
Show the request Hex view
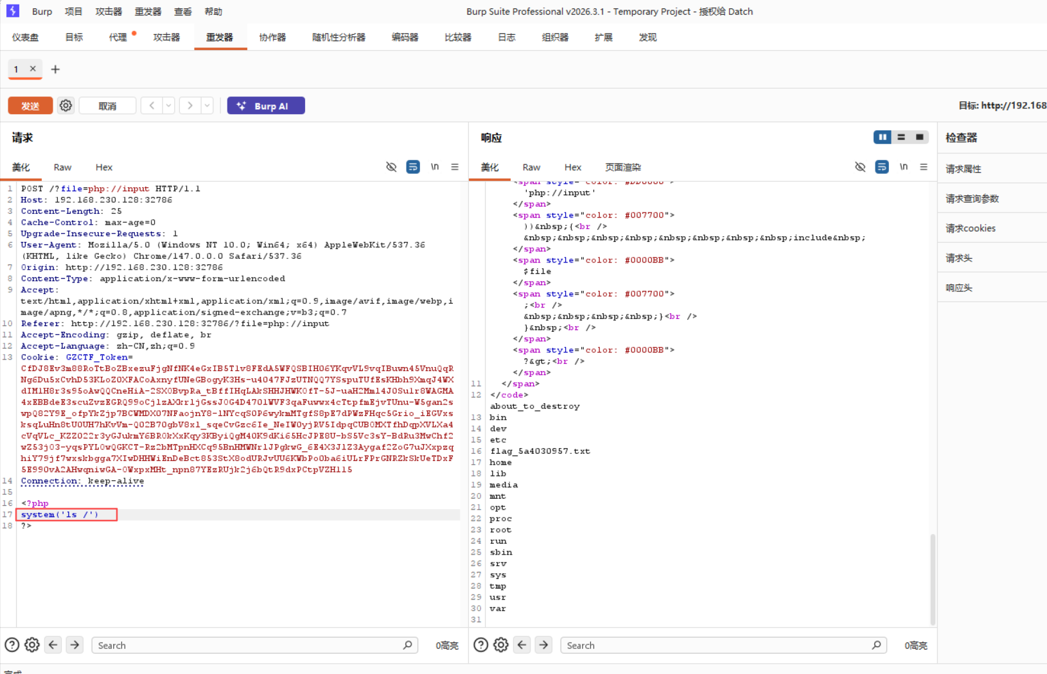(x=104, y=167)
